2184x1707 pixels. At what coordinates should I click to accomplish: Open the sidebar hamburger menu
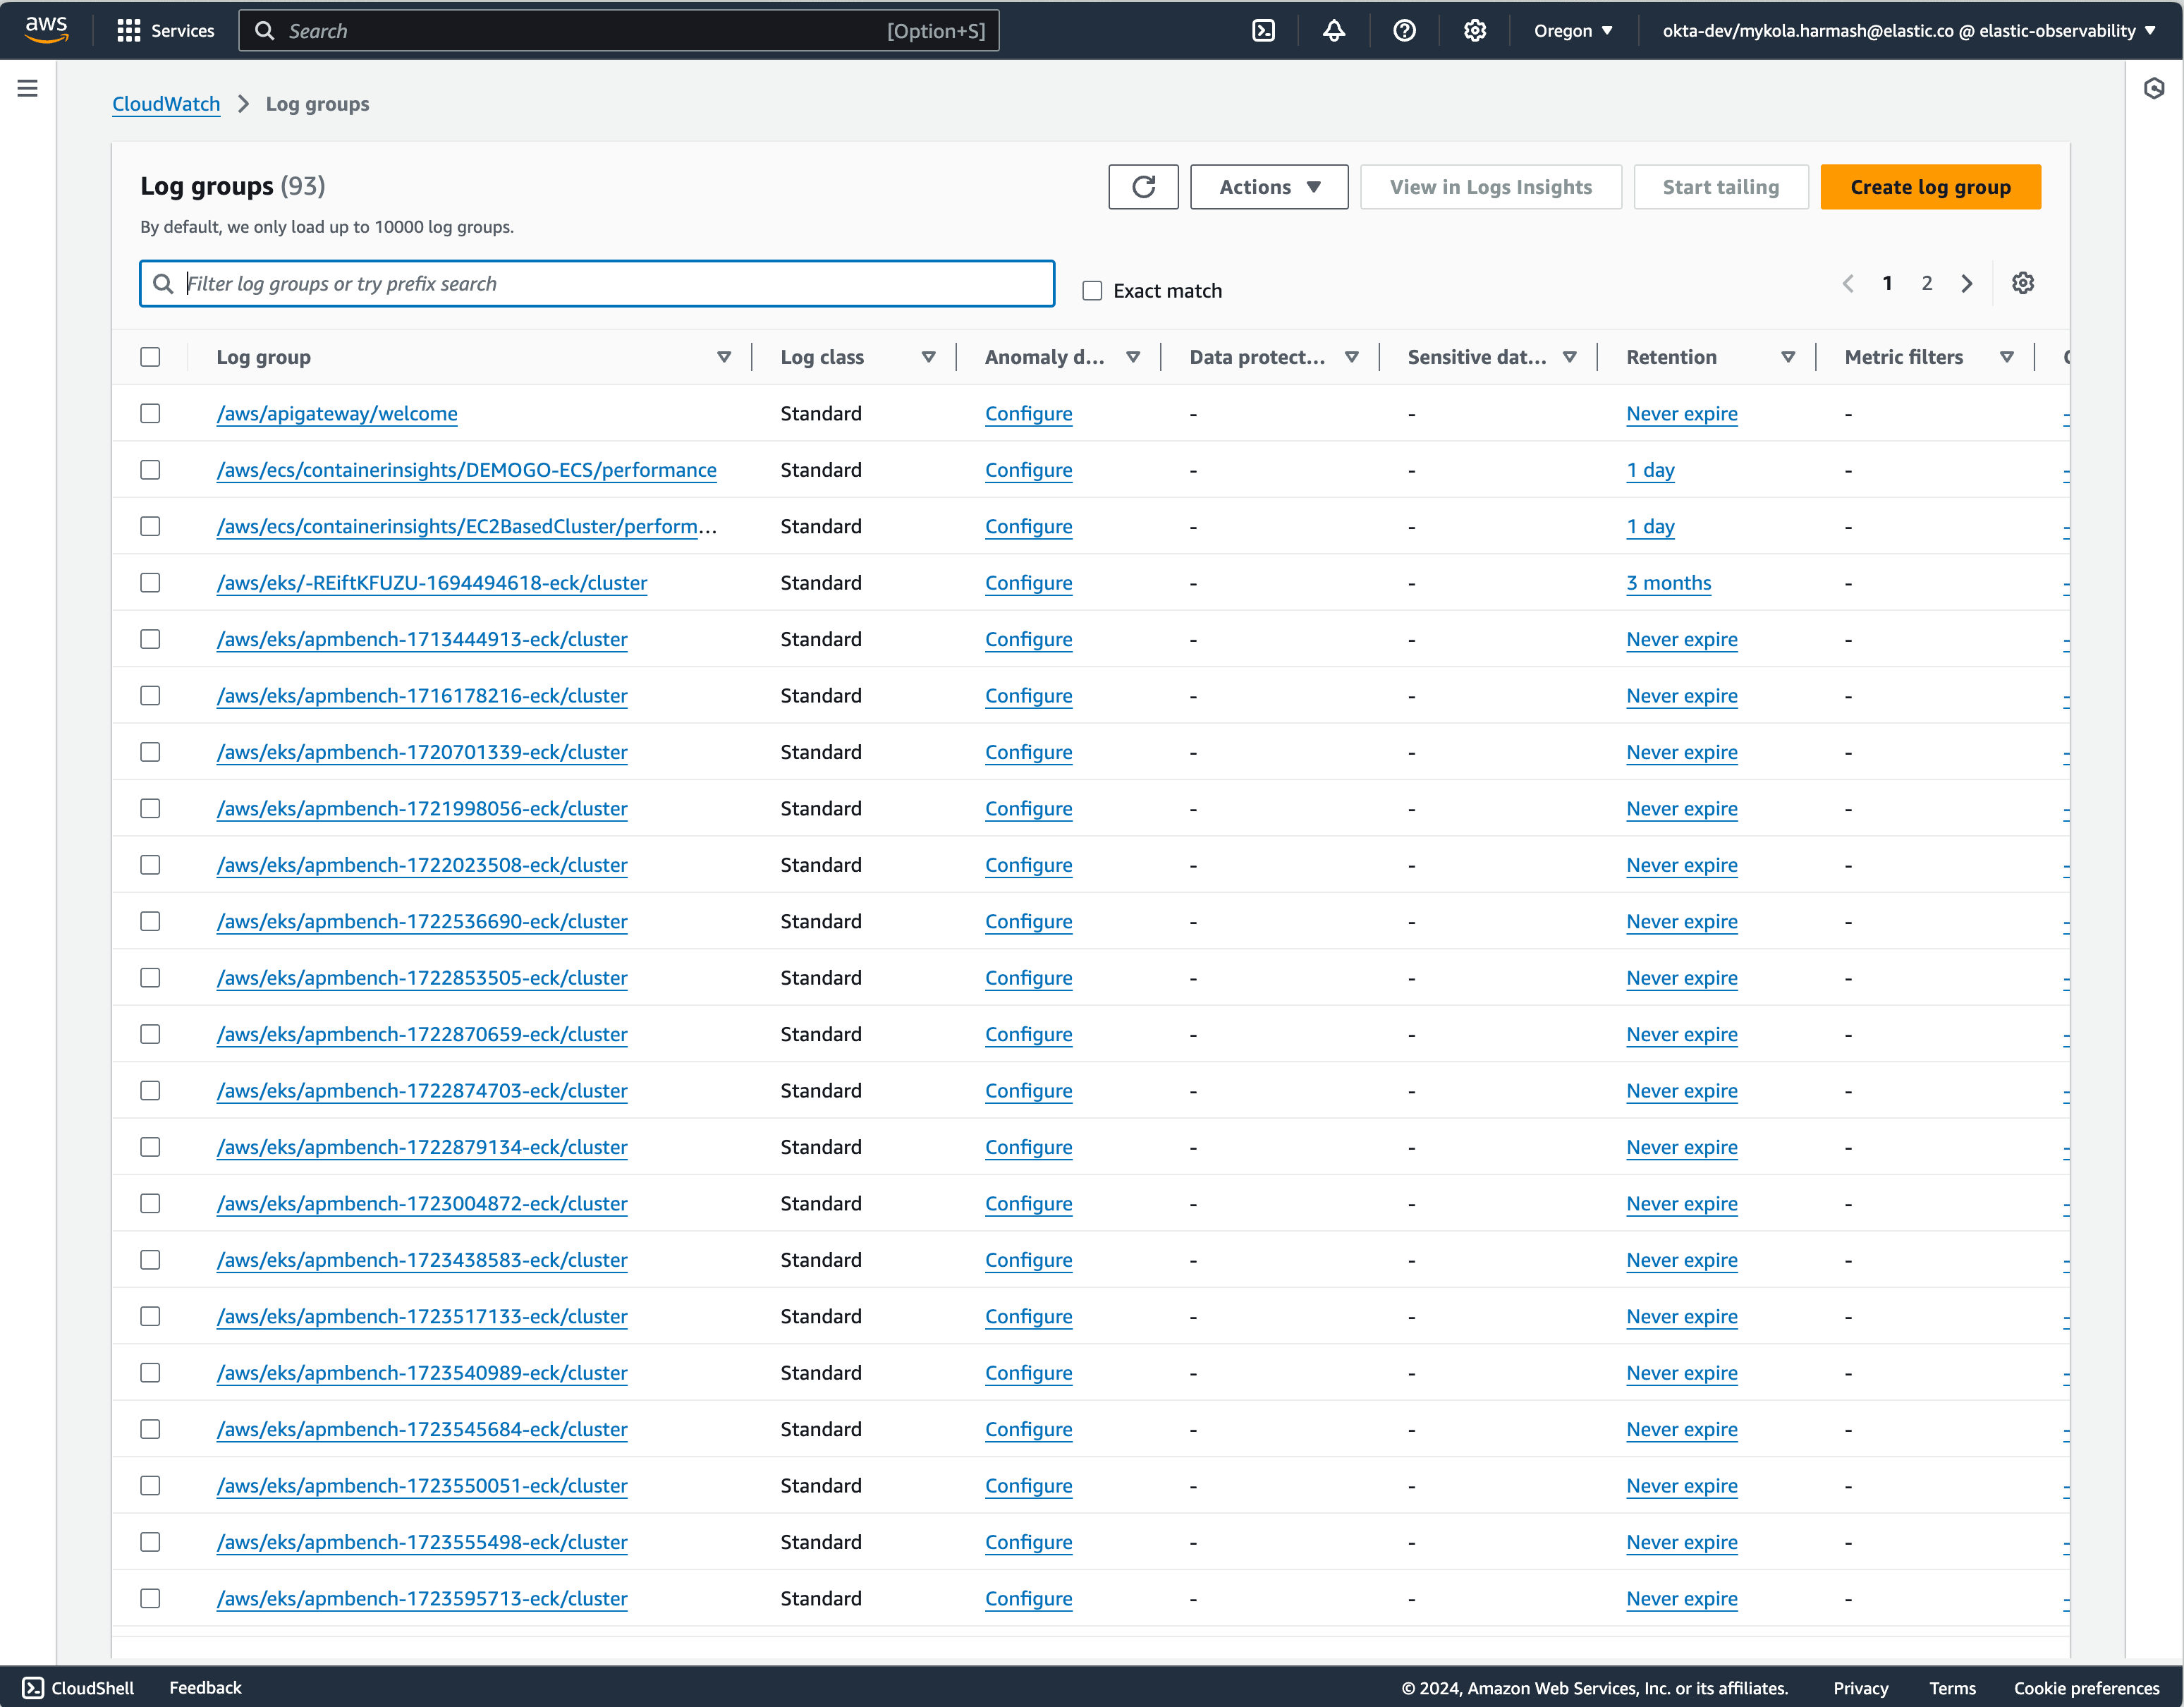click(27, 88)
